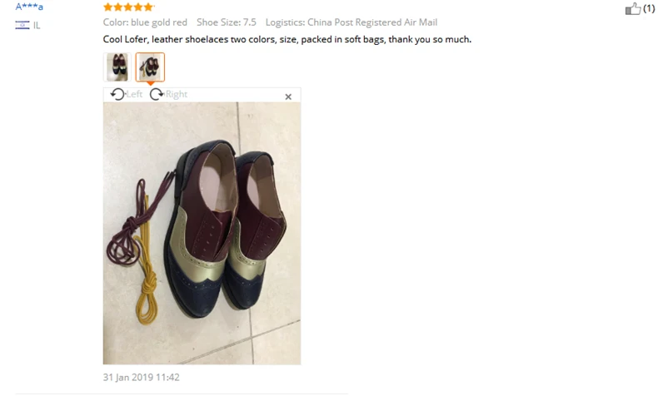Image resolution: width=658 pixels, height=396 pixels.
Task: Click the first star of the rating
Action: pyautogui.click(x=107, y=7)
